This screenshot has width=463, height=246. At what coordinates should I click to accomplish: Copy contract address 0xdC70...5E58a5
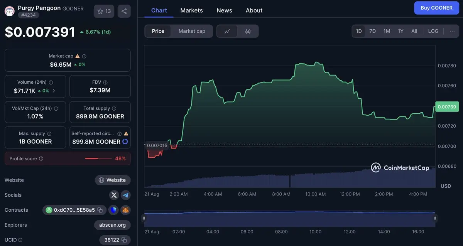point(100,210)
